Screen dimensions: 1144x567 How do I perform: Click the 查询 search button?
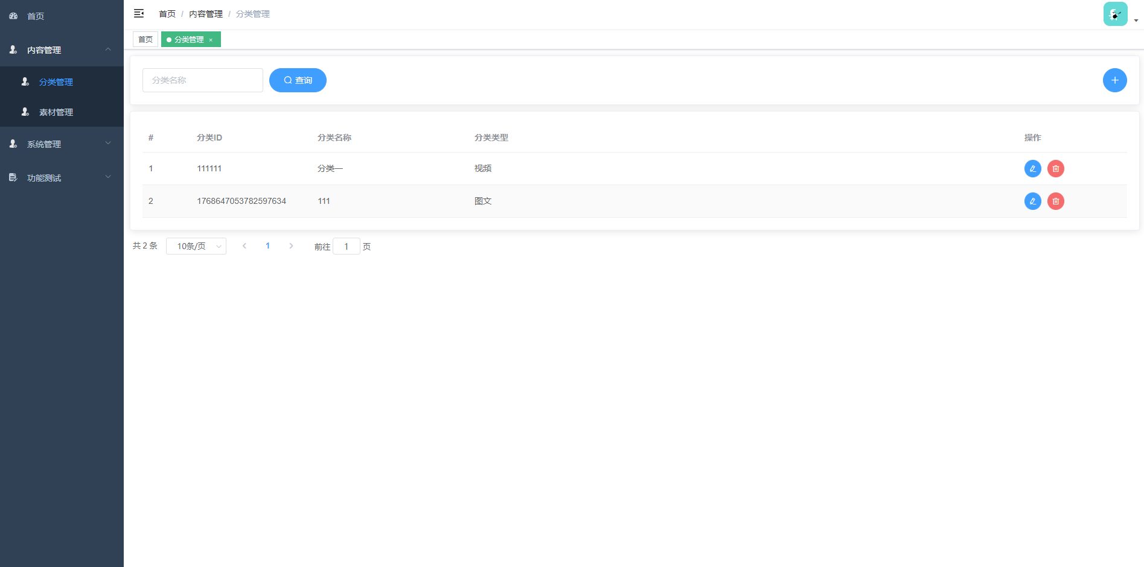(x=298, y=80)
